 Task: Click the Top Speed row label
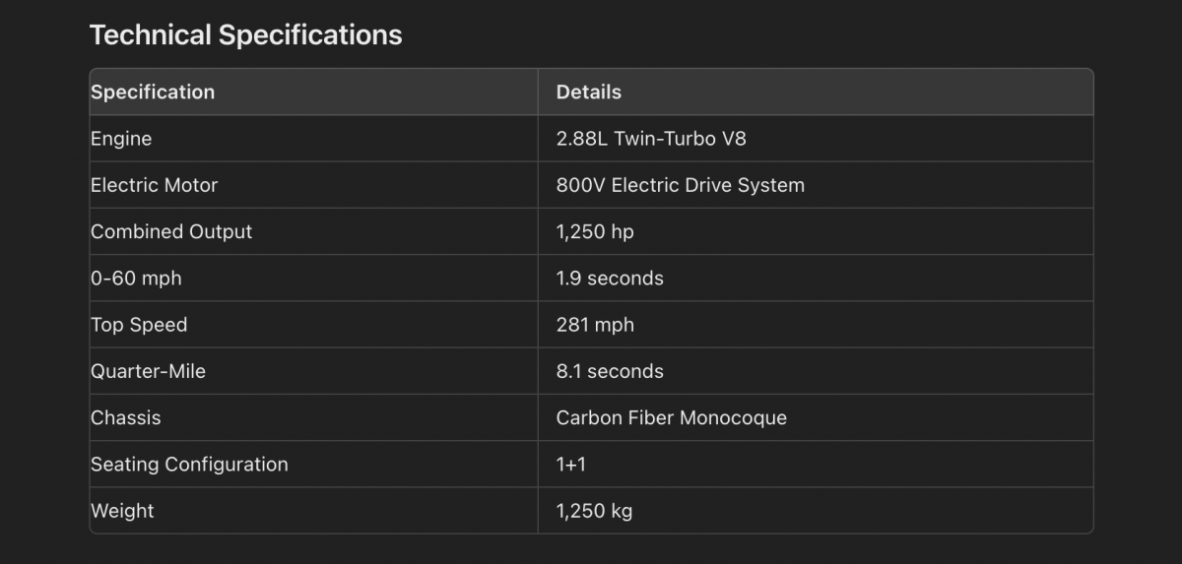tap(139, 325)
